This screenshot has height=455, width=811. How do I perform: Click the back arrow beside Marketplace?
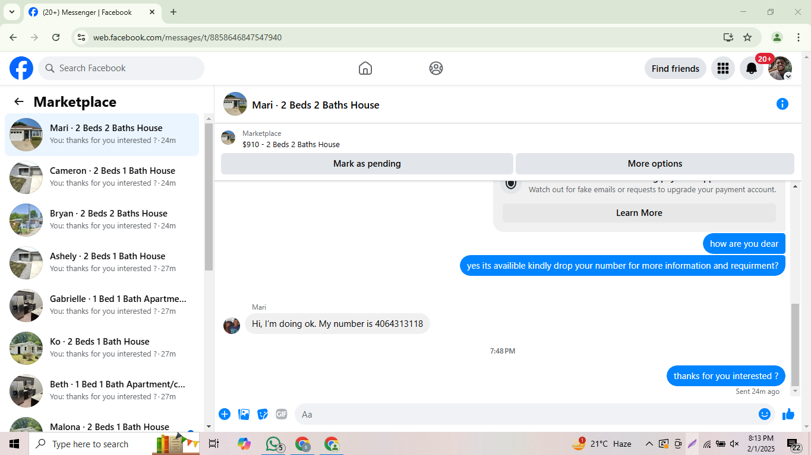[x=19, y=101]
